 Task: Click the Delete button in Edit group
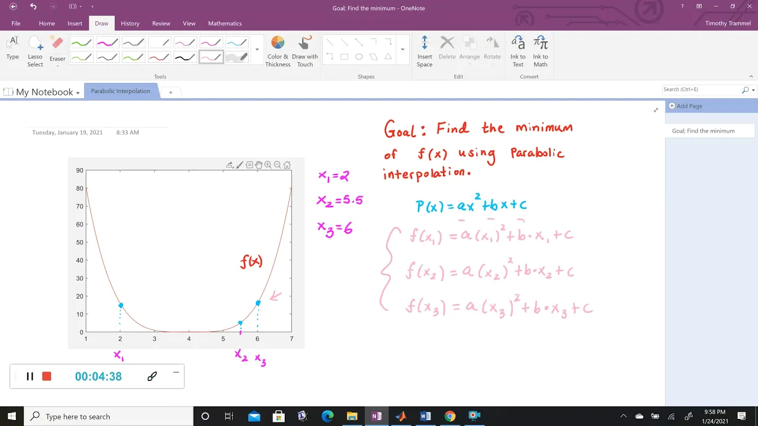click(447, 49)
